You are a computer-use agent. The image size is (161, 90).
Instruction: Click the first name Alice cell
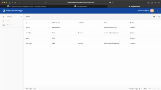(53, 33)
